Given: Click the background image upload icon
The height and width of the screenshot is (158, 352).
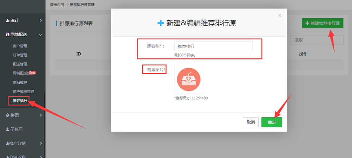Looking at the screenshot, I should click(189, 79).
